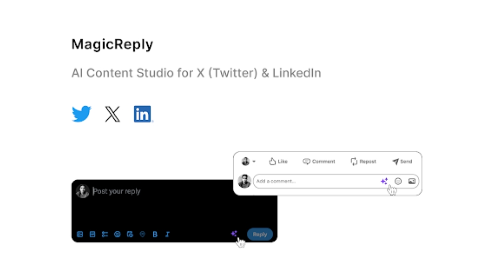Viewport: 494px width, 278px height.
Task: Toggle bold formatting in the X reply
Action: point(155,234)
